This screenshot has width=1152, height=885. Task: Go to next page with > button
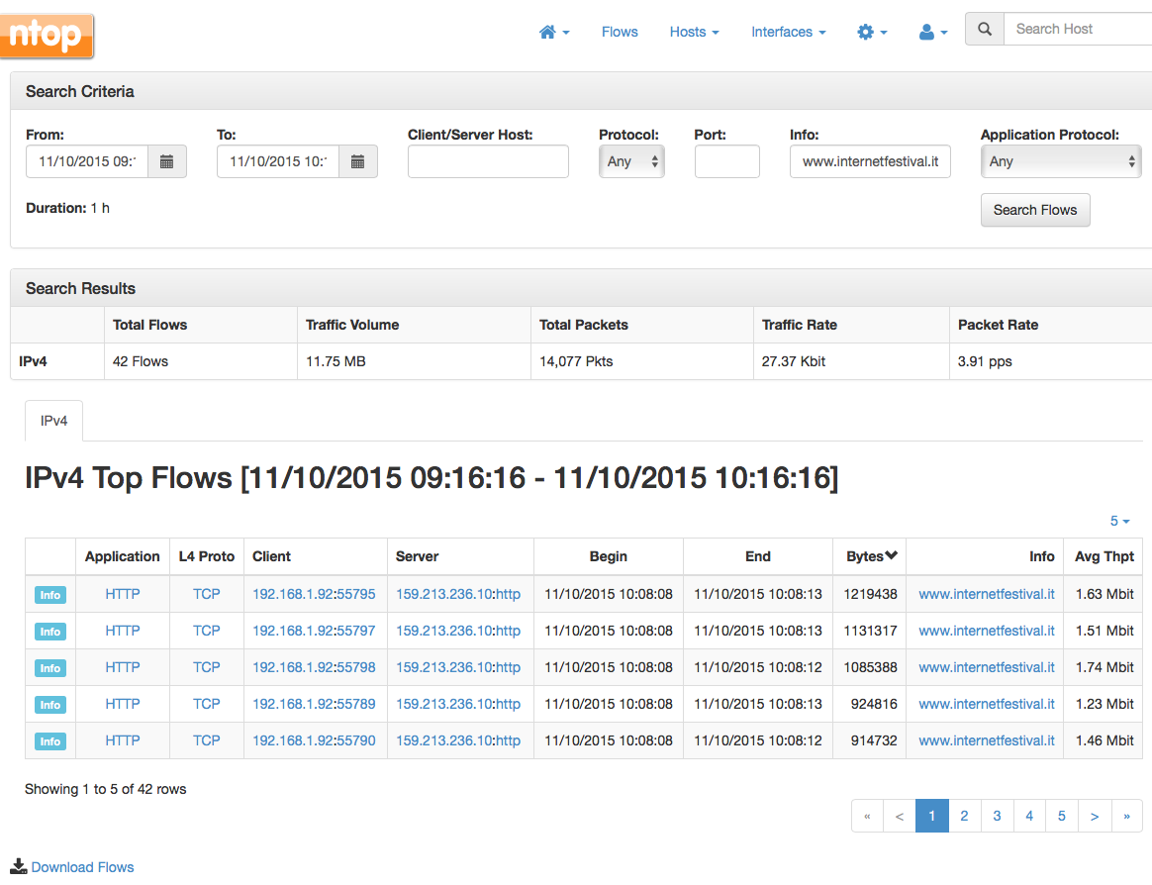(x=1095, y=816)
